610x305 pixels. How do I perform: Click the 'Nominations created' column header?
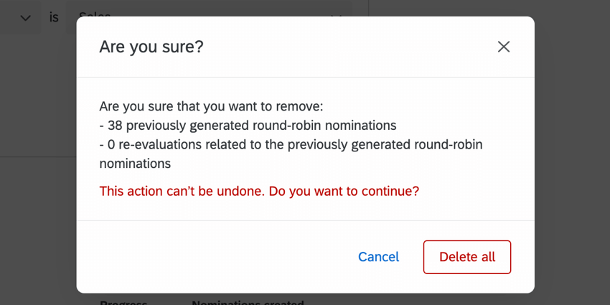[x=248, y=301]
